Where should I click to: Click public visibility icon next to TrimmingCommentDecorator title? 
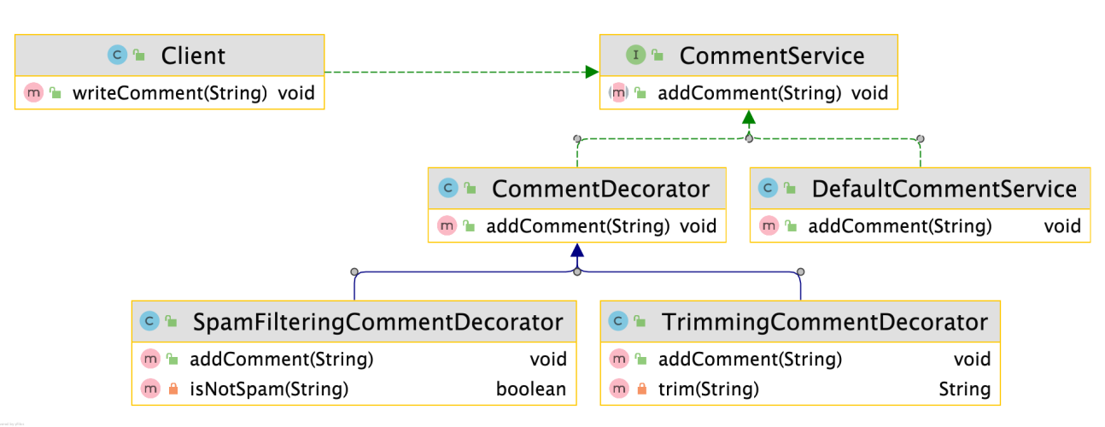click(x=640, y=322)
